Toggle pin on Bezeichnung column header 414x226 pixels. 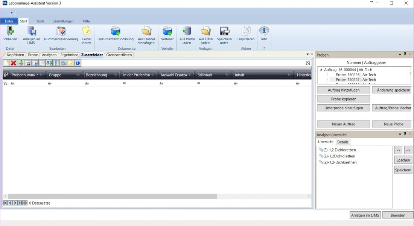(116, 75)
